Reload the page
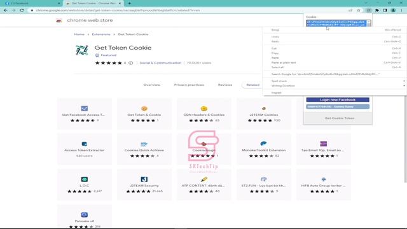This screenshot has width=407, height=229. point(22,10)
